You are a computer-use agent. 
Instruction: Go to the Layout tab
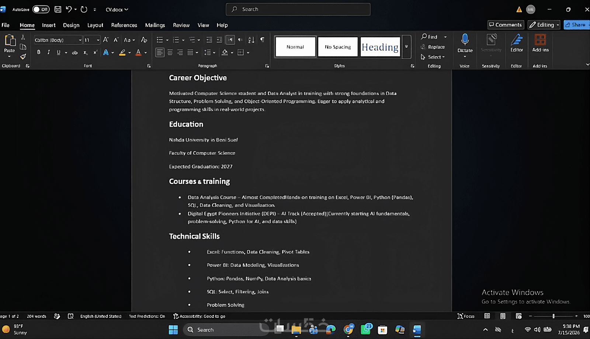(x=95, y=25)
